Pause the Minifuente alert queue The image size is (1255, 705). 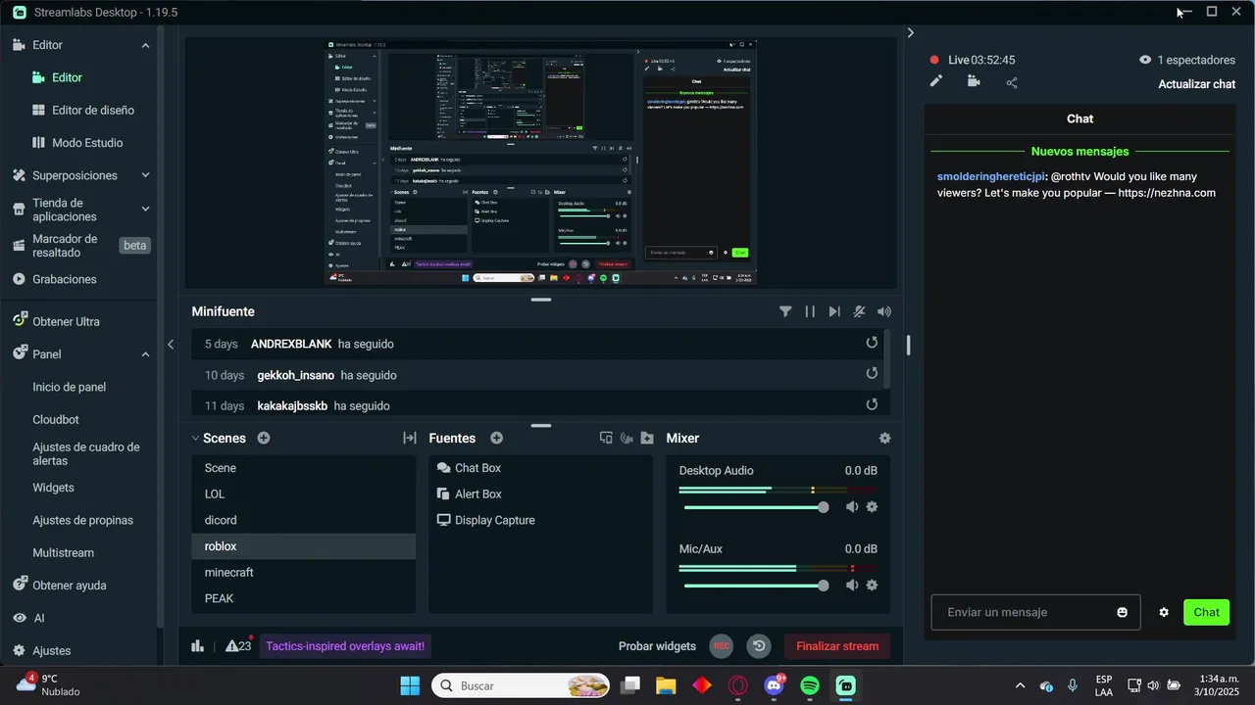pos(810,311)
